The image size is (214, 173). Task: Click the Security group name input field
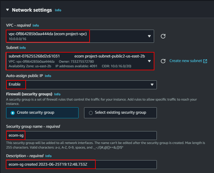pyautogui.click(x=81, y=135)
